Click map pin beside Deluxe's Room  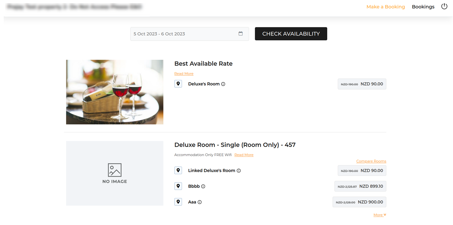(178, 84)
